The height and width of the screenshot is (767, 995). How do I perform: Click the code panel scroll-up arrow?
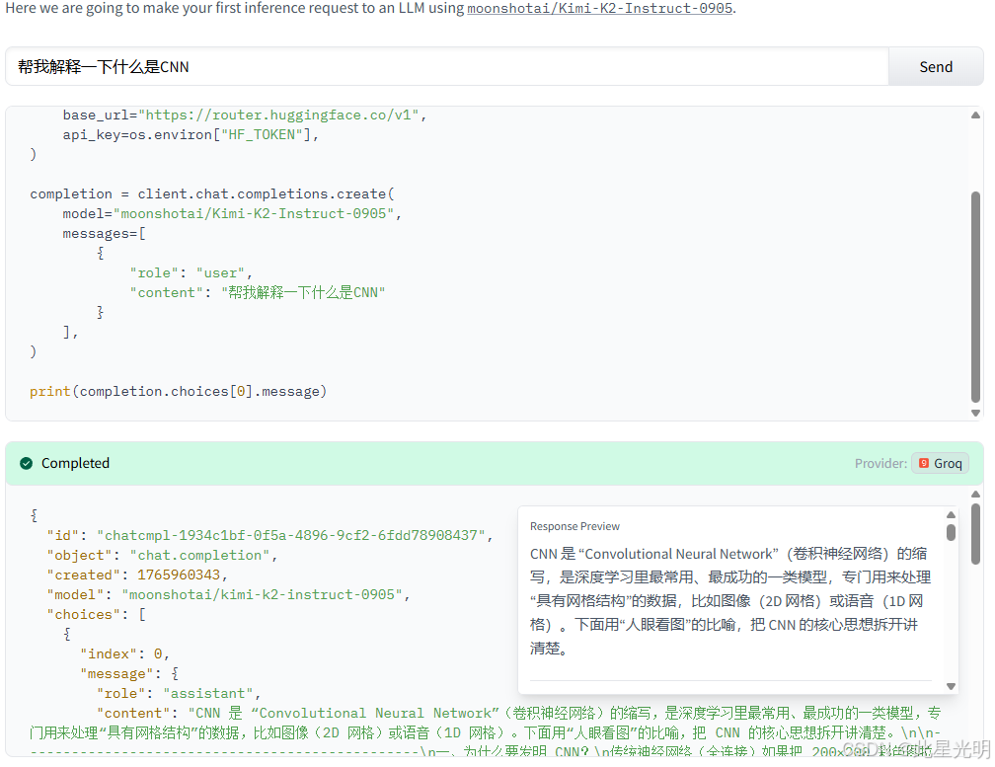tap(975, 115)
